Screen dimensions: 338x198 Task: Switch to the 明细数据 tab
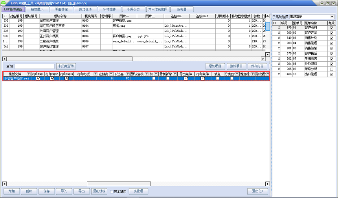pyautogui.click(x=61, y=9)
